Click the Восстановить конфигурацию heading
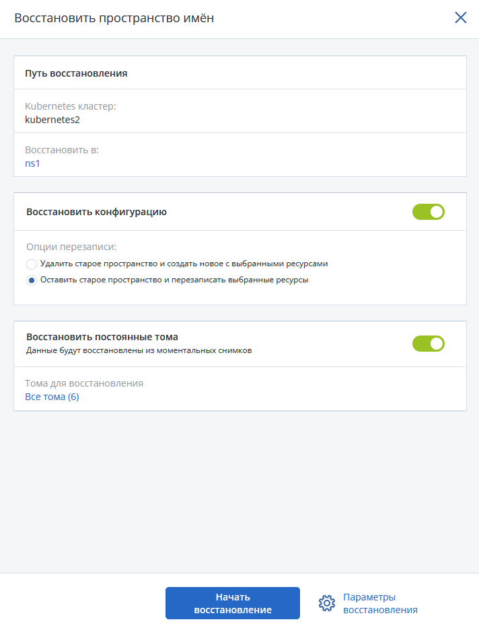 (x=96, y=212)
